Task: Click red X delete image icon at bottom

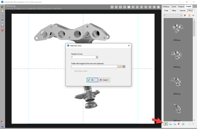Action: [179, 124]
